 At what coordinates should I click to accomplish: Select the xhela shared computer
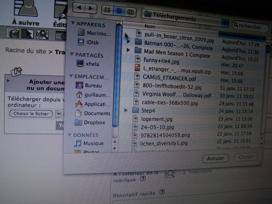[x=88, y=64]
